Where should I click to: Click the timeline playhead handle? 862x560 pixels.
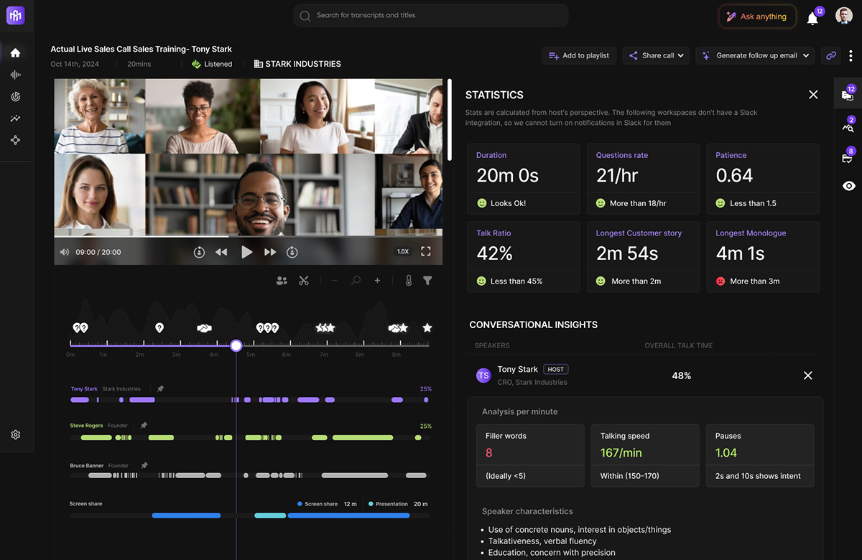pos(236,345)
